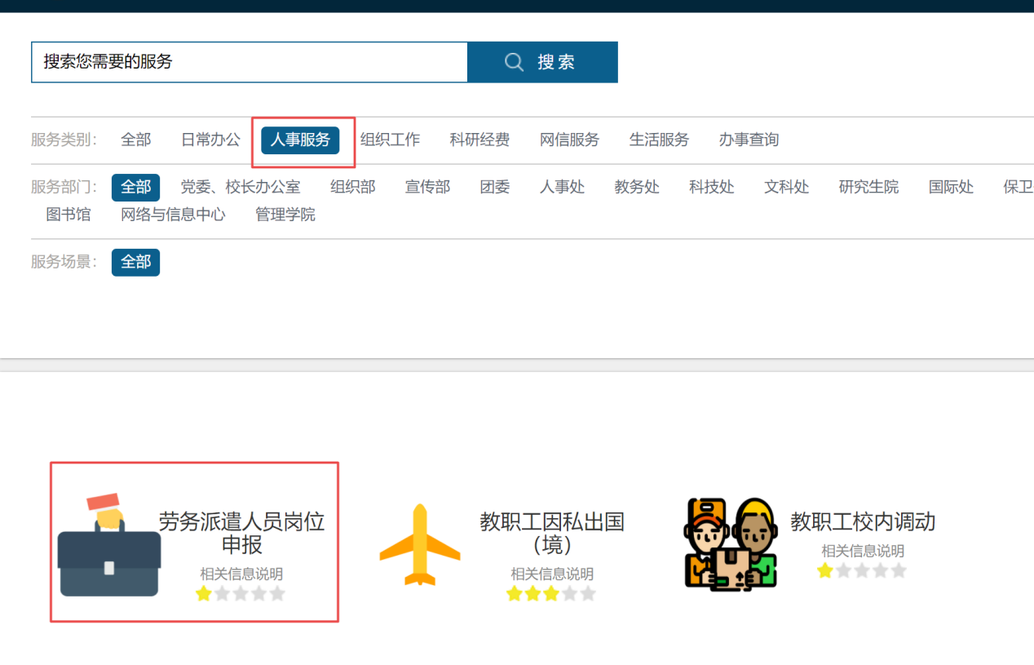Open the 教职工校内调动 service link
Screen dimensions: 1034x665
tap(862, 521)
